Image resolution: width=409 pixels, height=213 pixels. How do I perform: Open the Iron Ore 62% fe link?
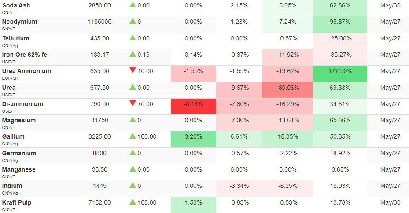click(x=25, y=55)
